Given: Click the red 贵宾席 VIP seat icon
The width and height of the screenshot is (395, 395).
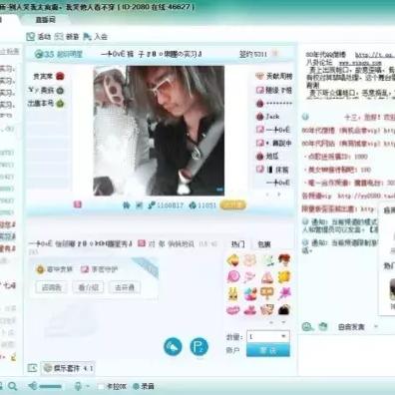Looking at the screenshot, I should (x=60, y=76).
